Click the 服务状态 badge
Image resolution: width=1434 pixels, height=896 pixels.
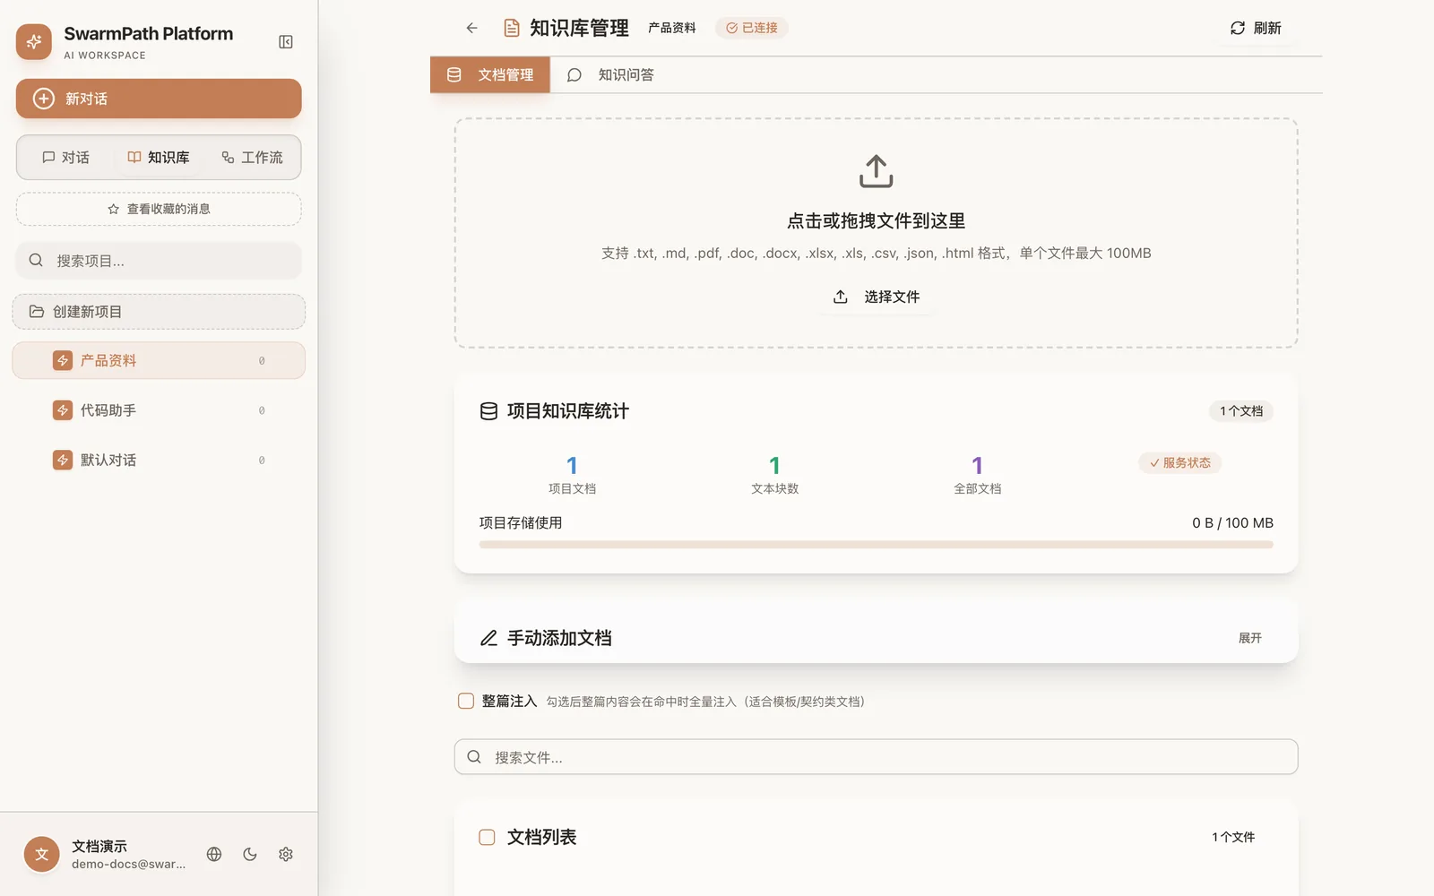point(1180,463)
